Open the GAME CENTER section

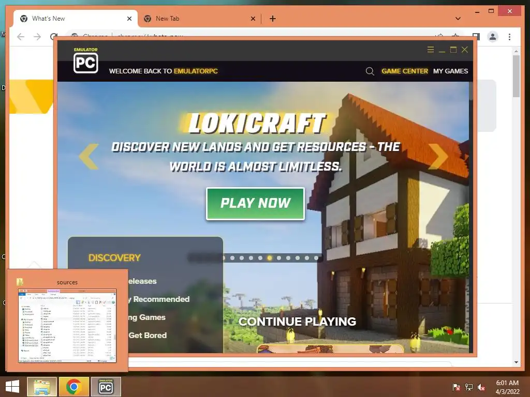(x=405, y=71)
